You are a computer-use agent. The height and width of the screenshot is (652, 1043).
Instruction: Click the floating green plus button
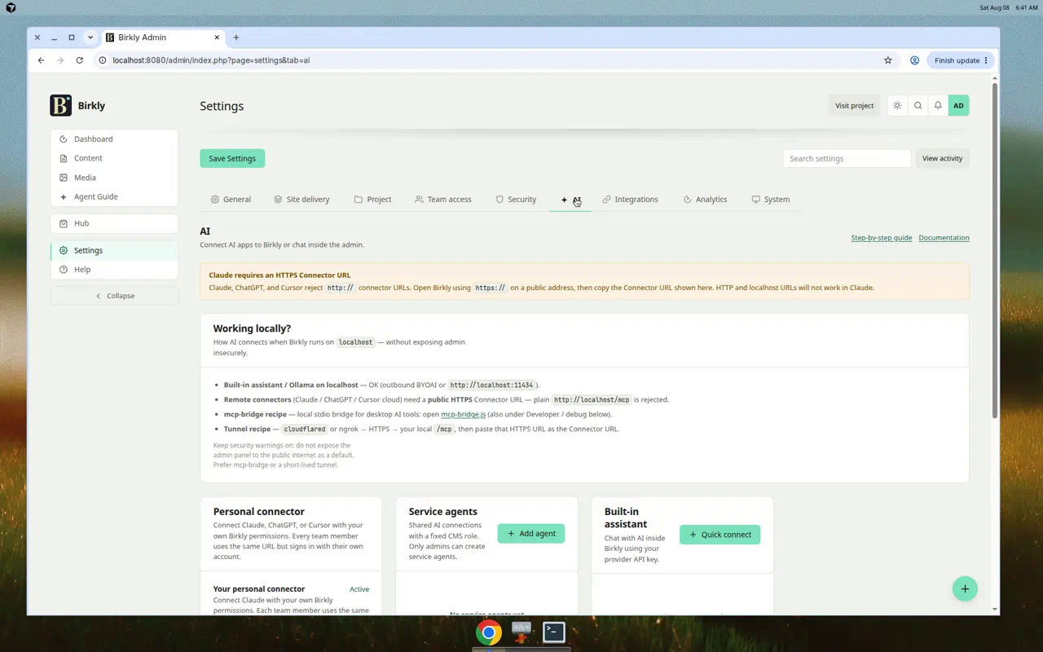tap(965, 588)
